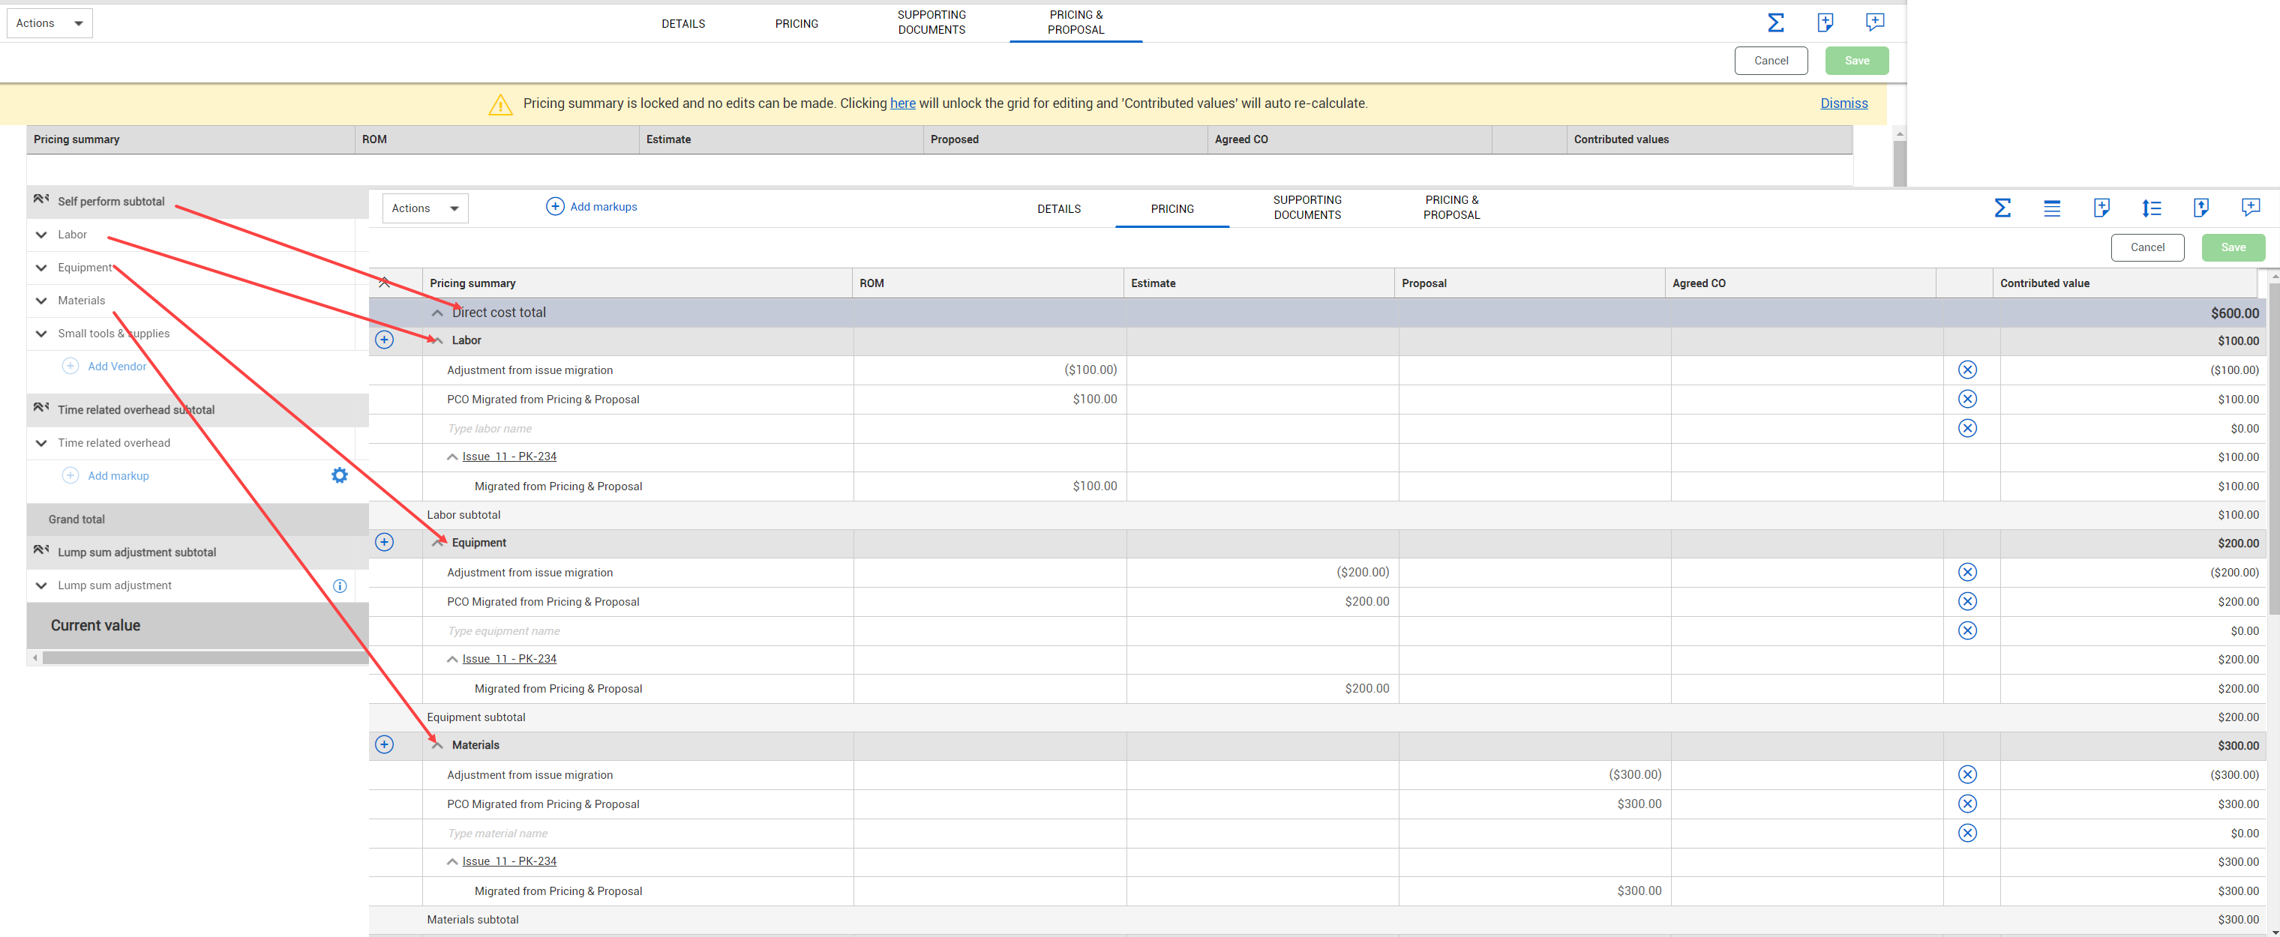Click the list lines icon in lower toolbar

point(2052,209)
